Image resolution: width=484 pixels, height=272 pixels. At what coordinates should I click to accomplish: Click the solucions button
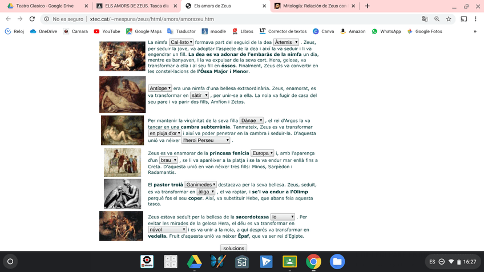233,248
